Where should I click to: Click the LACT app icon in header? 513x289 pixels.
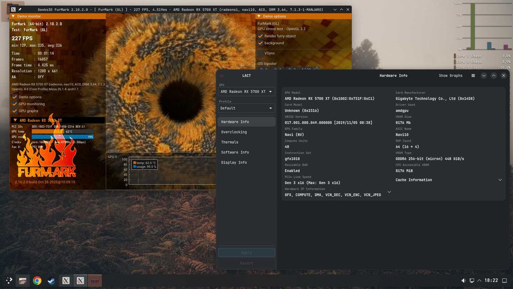click(222, 75)
